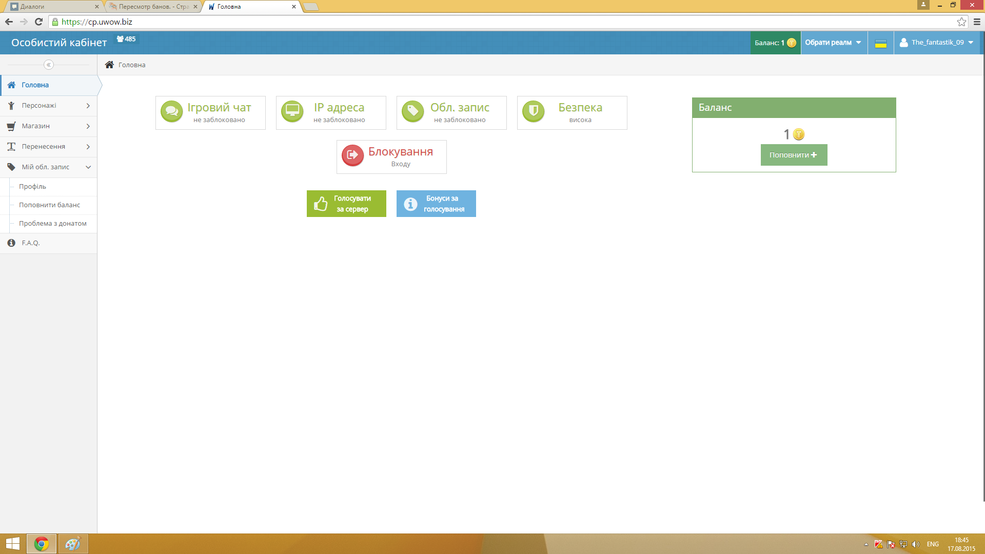
Task: Open Профіль in sidebar submenu
Action: pos(32,187)
